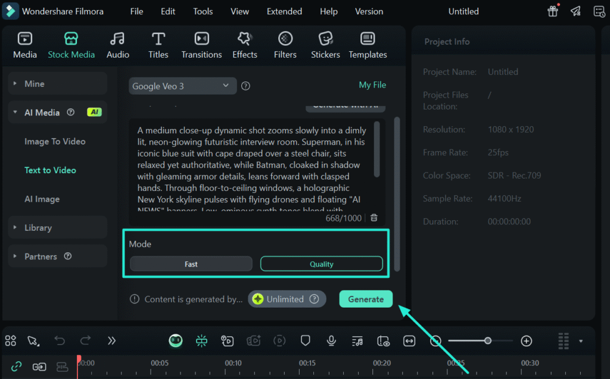Select the Fast generation mode
This screenshot has width=610, height=379.
click(191, 264)
